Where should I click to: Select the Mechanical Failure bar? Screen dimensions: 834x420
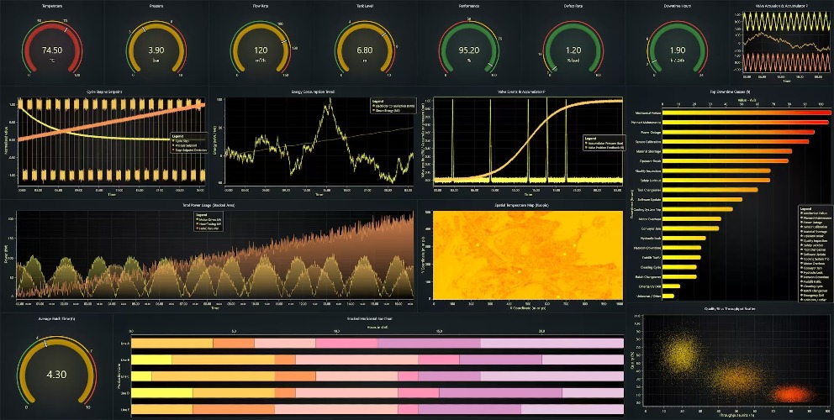[x=747, y=113]
